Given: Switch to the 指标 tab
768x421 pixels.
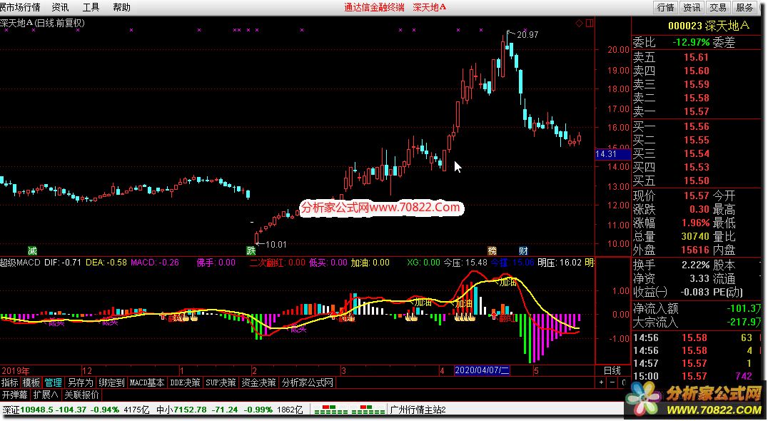Looking at the screenshot, I should click(10, 382).
